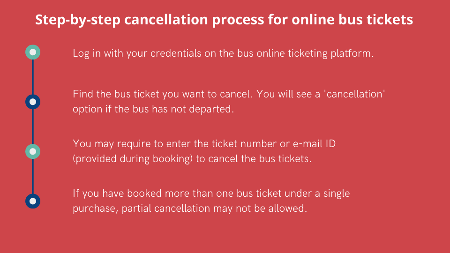
Task: Click the word 'cancellation' in quotes
Action: pyautogui.click(x=355, y=94)
